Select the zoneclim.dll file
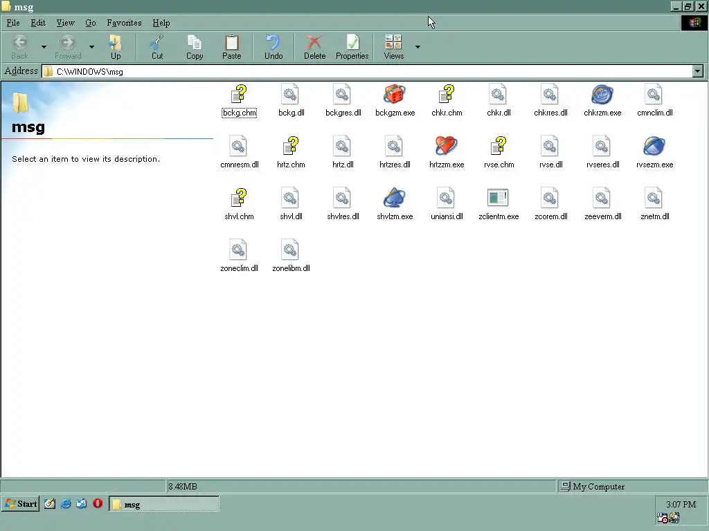 [x=239, y=257]
